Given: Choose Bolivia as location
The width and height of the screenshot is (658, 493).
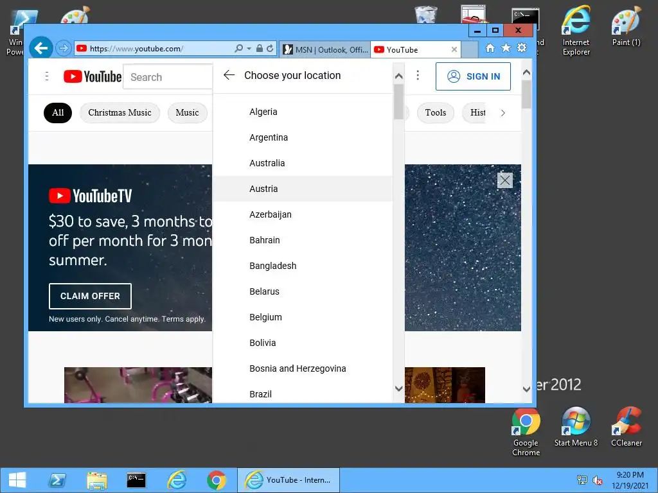Looking at the screenshot, I should click(303, 343).
